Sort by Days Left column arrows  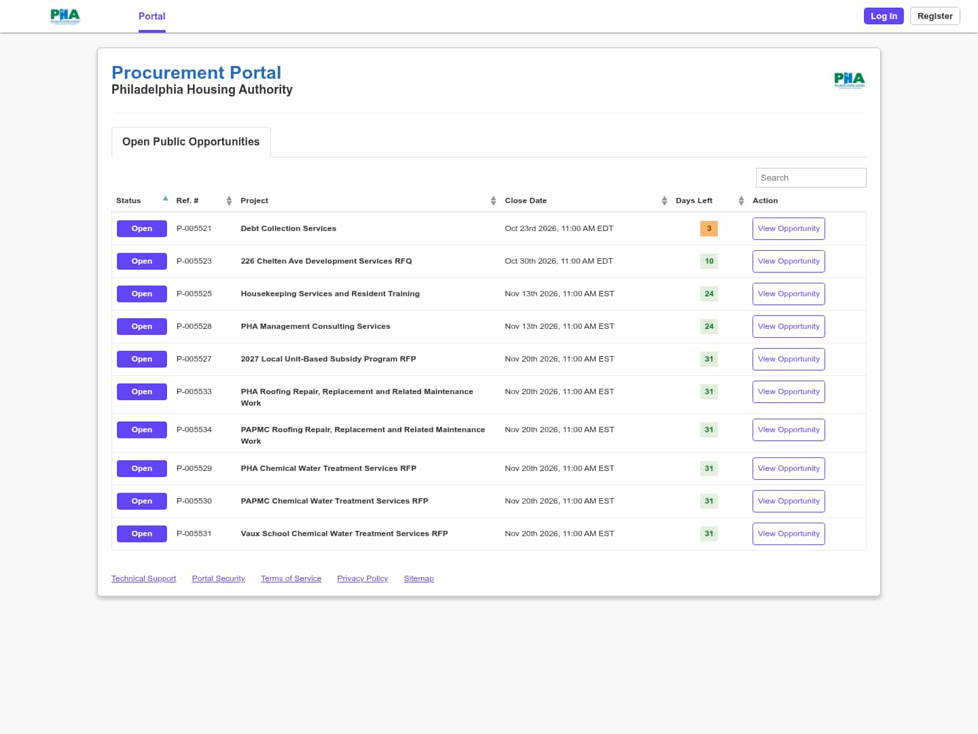pyautogui.click(x=741, y=200)
